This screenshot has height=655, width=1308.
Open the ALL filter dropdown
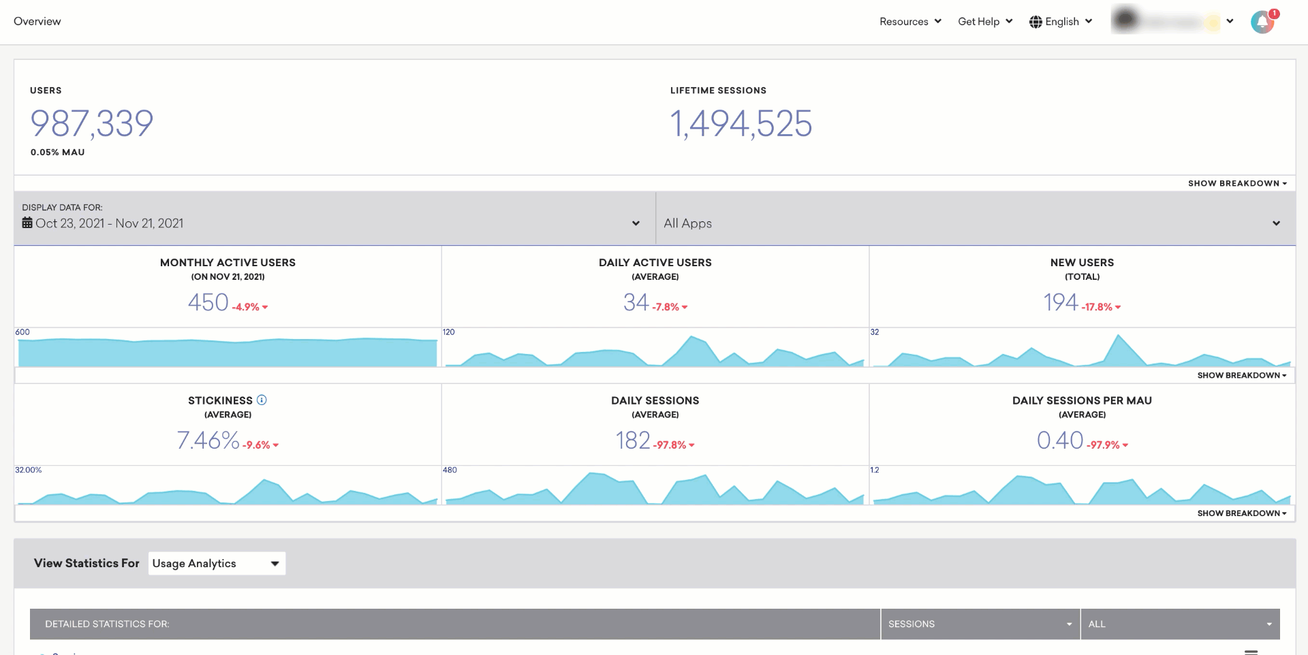[1179, 624]
